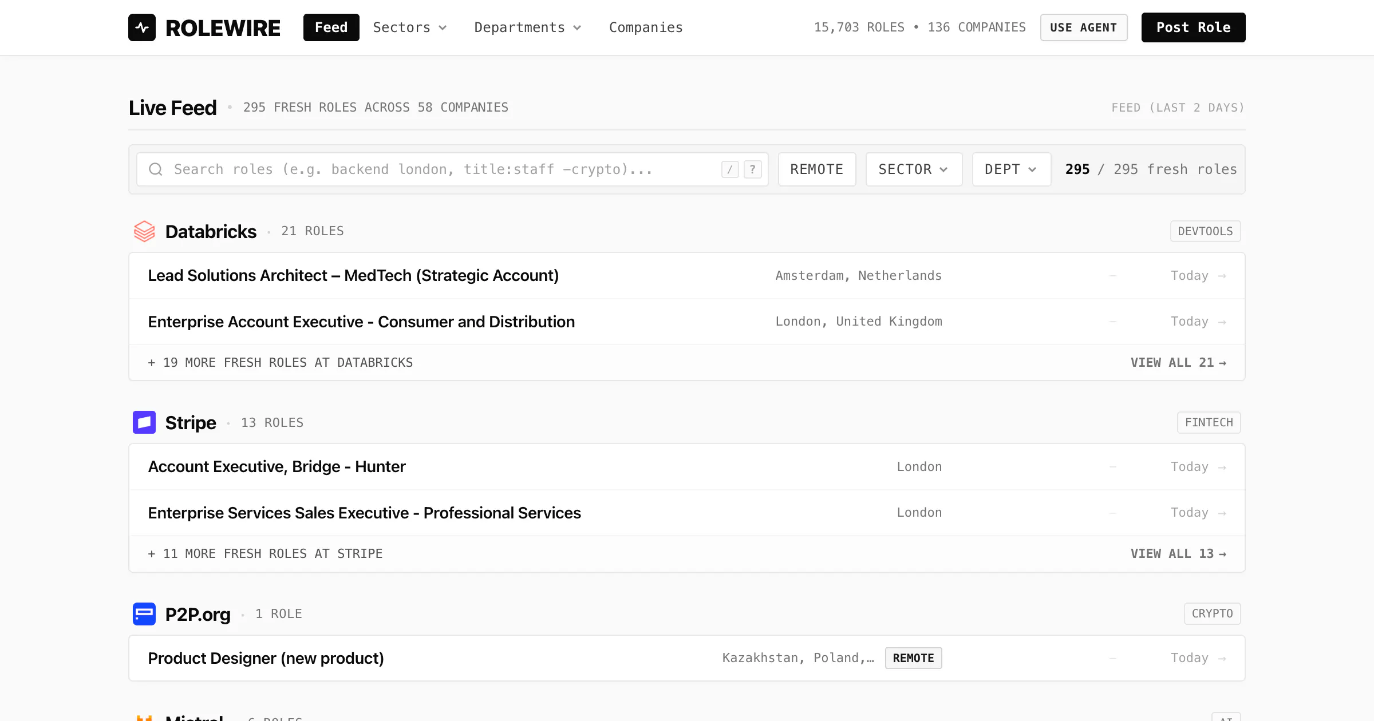Expand the Sectors nav menu
The height and width of the screenshot is (721, 1374).
[x=410, y=27]
